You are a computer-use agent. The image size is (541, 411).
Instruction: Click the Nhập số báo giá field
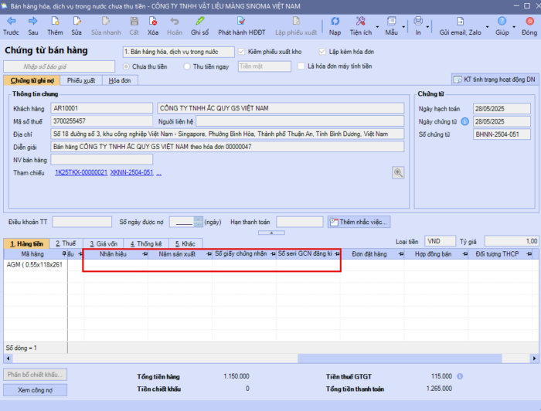point(59,66)
